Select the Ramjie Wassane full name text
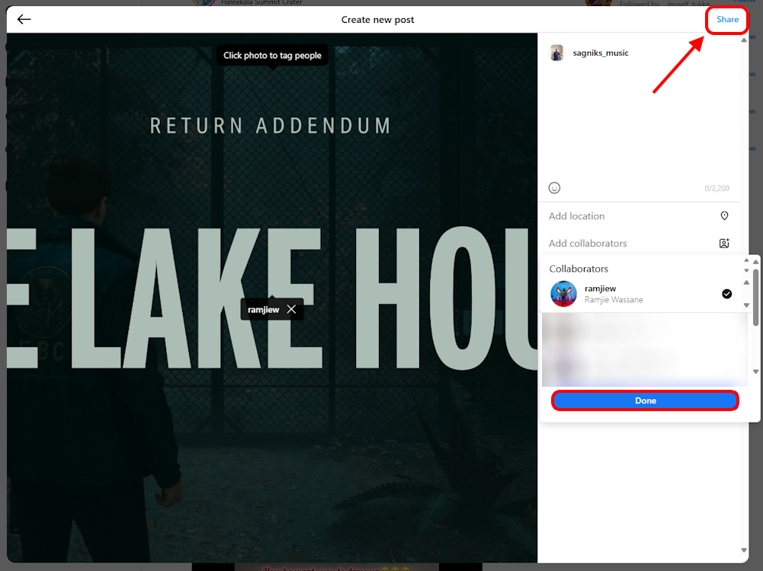 [x=614, y=300]
